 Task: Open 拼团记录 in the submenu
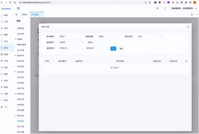20,99
